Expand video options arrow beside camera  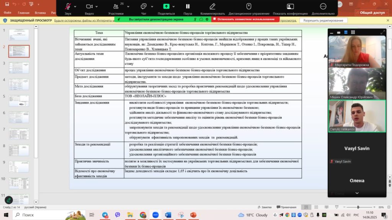point(97,6)
